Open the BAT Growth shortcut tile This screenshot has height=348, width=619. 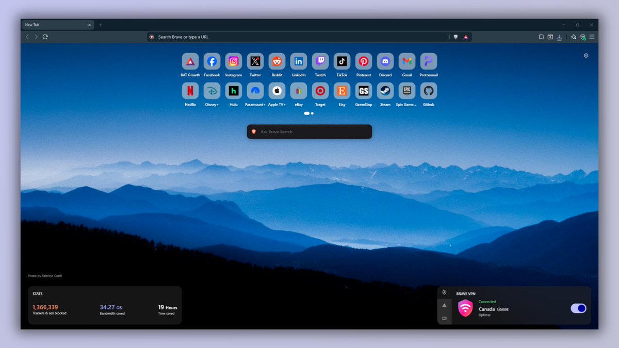click(x=190, y=61)
